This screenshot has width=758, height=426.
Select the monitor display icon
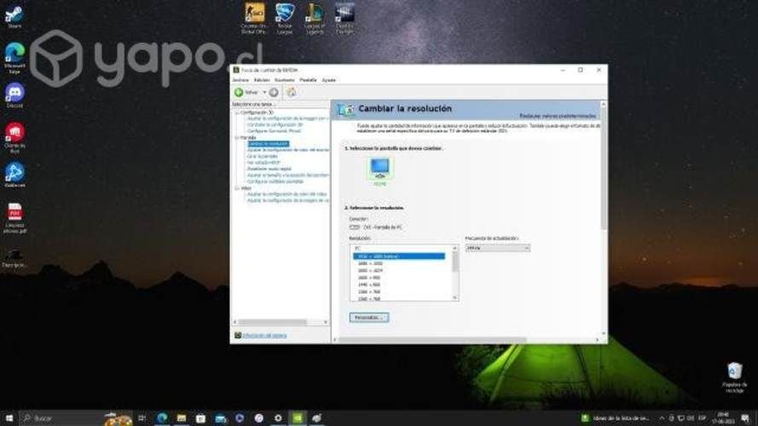click(x=380, y=169)
